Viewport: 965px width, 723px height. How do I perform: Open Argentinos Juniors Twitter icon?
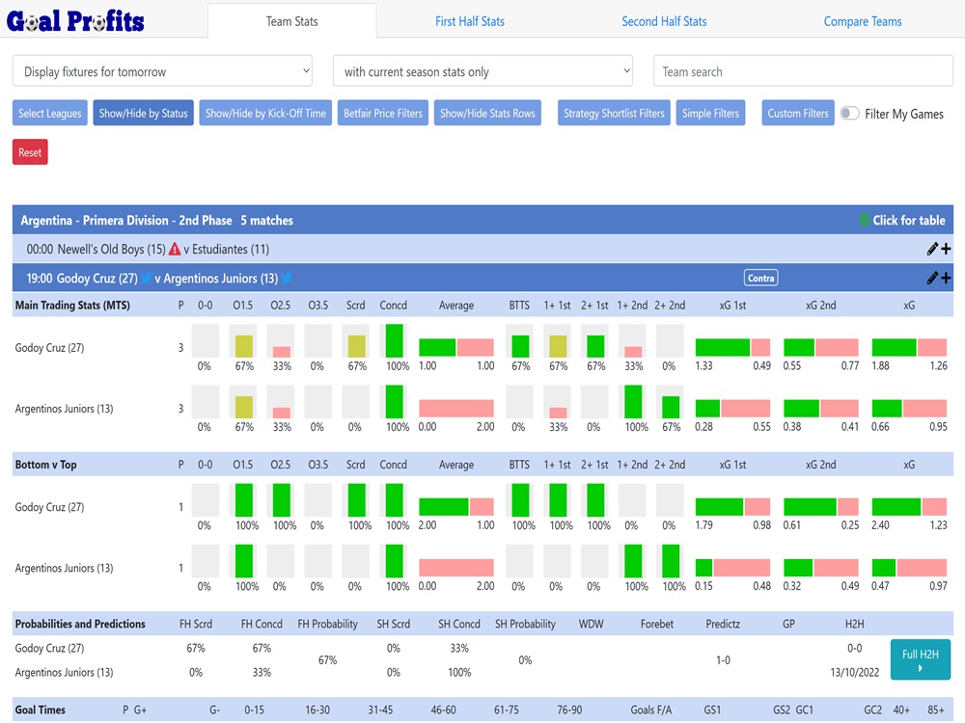[287, 279]
